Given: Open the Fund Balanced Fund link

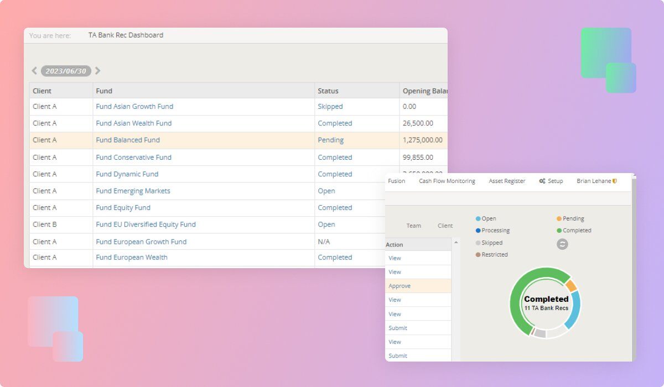Looking at the screenshot, I should click(x=128, y=140).
